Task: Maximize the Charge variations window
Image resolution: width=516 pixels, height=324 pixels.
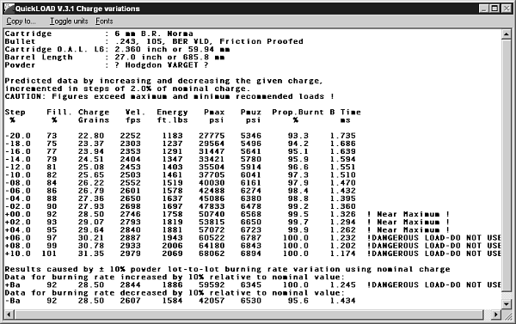Action: [494, 9]
